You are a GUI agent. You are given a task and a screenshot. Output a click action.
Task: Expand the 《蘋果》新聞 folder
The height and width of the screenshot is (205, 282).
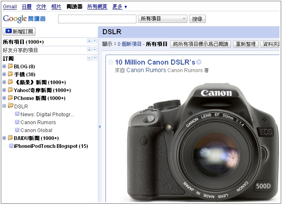[4, 82]
